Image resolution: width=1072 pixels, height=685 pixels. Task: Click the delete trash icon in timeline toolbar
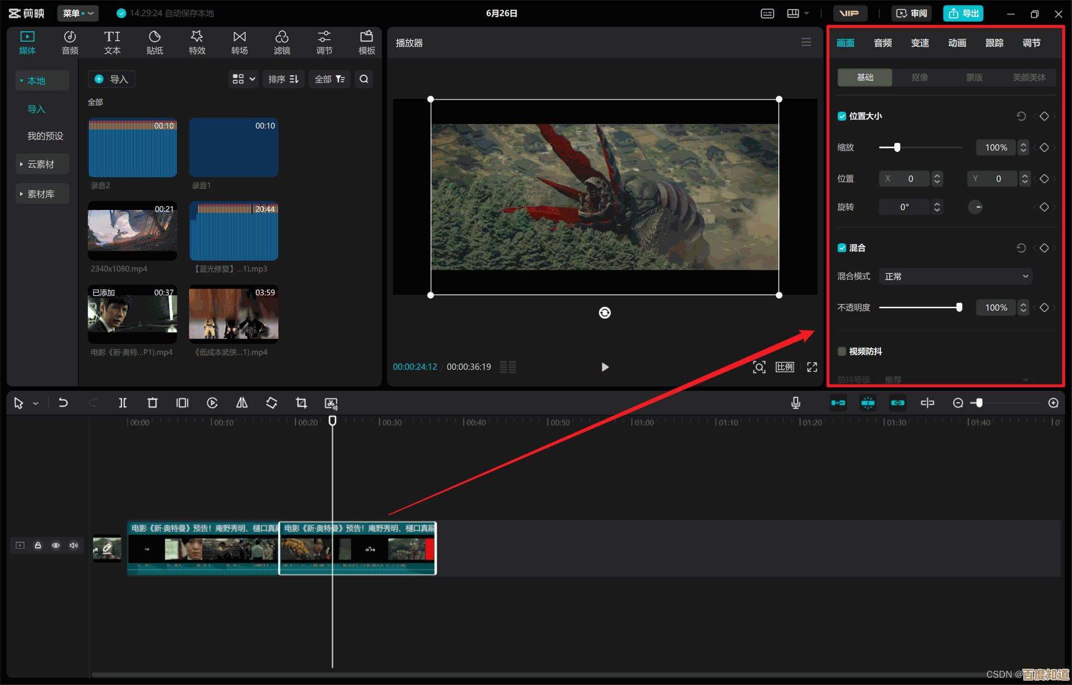pyautogui.click(x=152, y=403)
